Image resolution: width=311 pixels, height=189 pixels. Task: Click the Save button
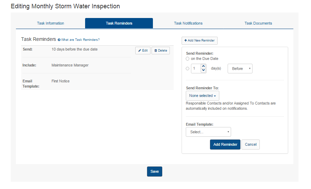(x=155, y=172)
